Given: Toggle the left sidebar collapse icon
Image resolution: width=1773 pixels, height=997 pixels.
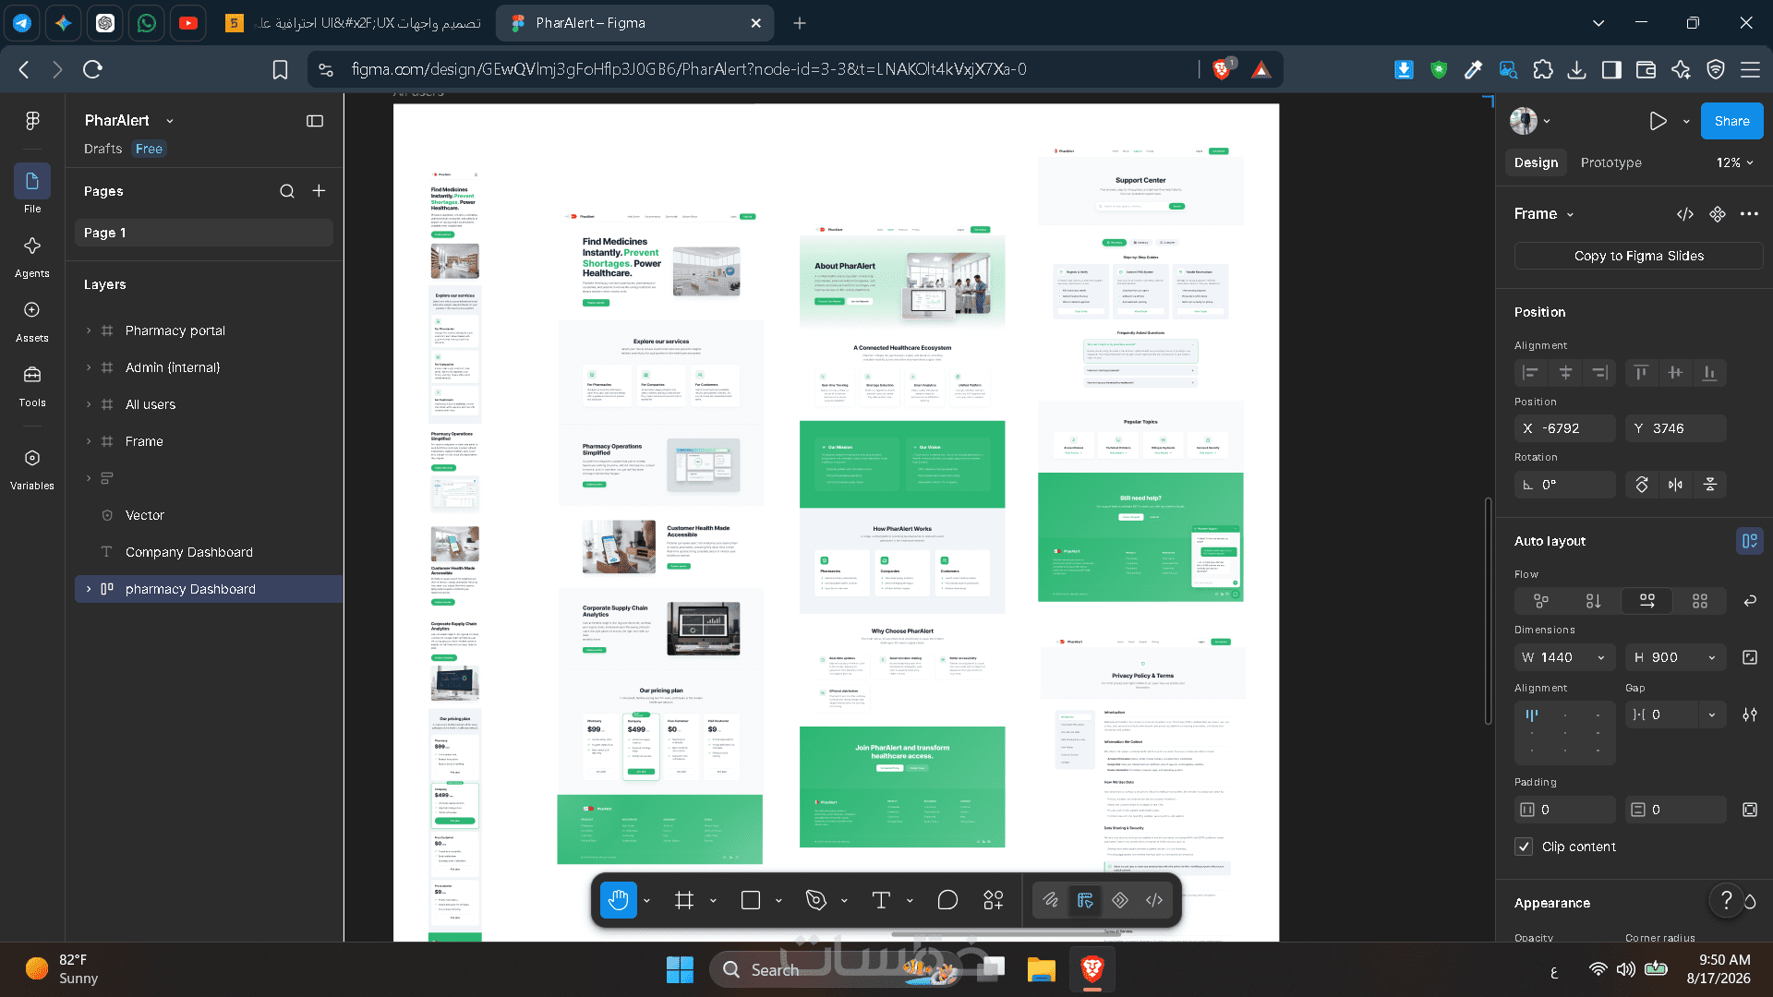Looking at the screenshot, I should 315,121.
